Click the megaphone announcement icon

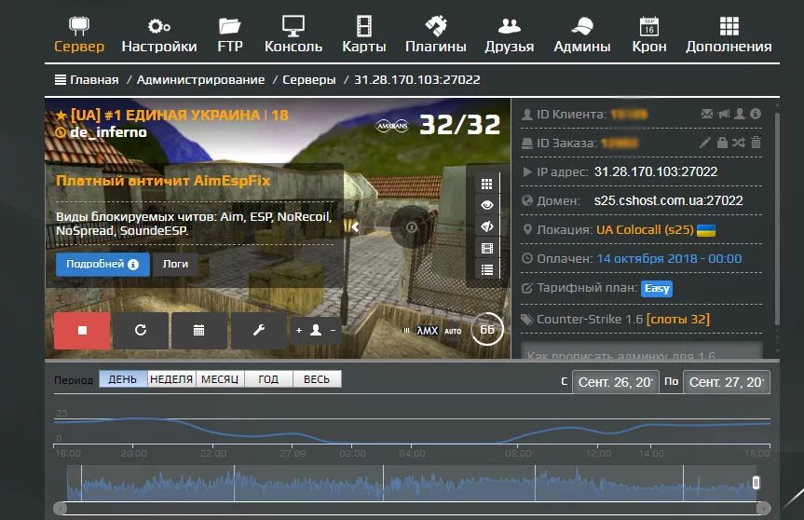point(724,114)
